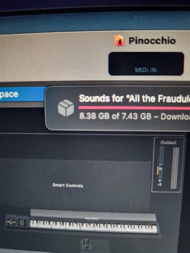Screen dimensions: 190x253
Task: Select the blue highlighted item ending in 'pace'
Action: [22, 94]
